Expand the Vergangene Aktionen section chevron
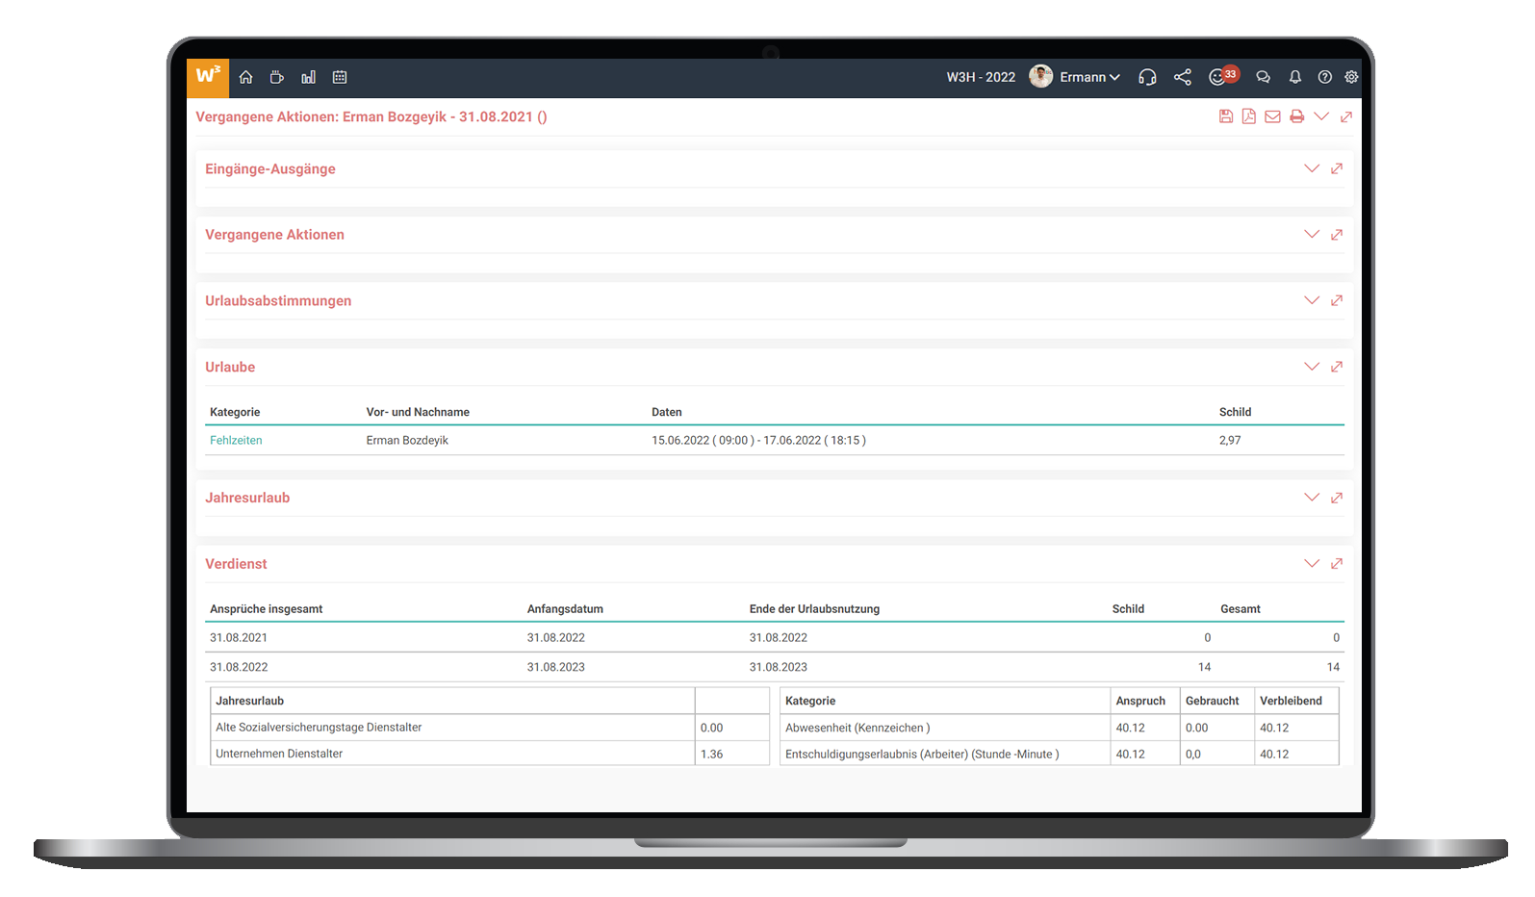1535x897 pixels. 1312,234
